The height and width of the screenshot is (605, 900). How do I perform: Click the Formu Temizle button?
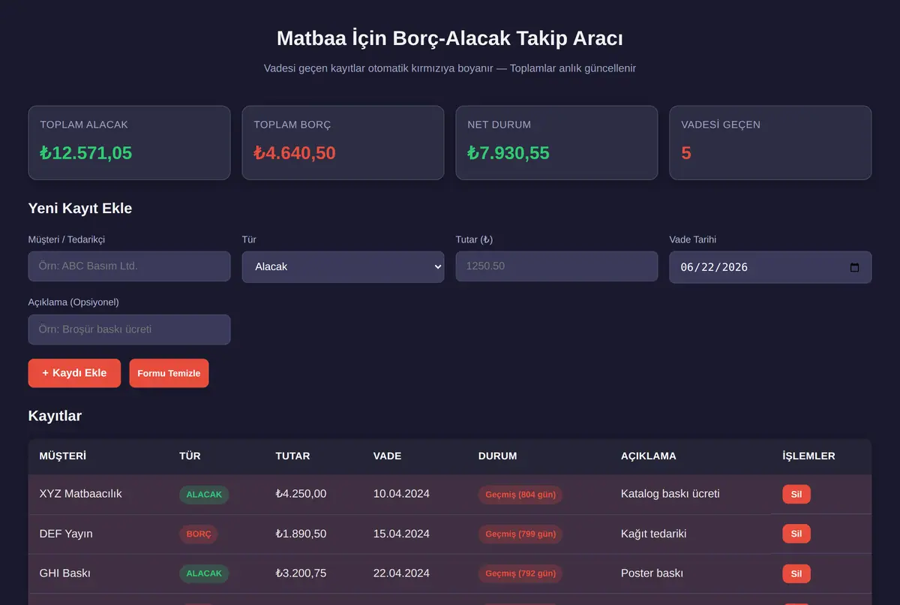click(169, 373)
